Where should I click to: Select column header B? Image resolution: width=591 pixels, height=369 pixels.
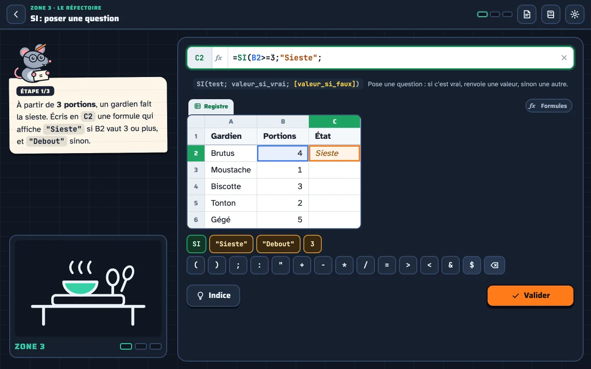tap(283, 121)
